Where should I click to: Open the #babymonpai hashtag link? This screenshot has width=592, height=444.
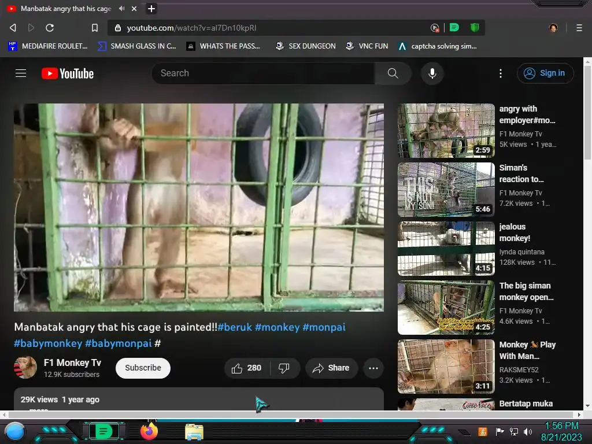[119, 343]
